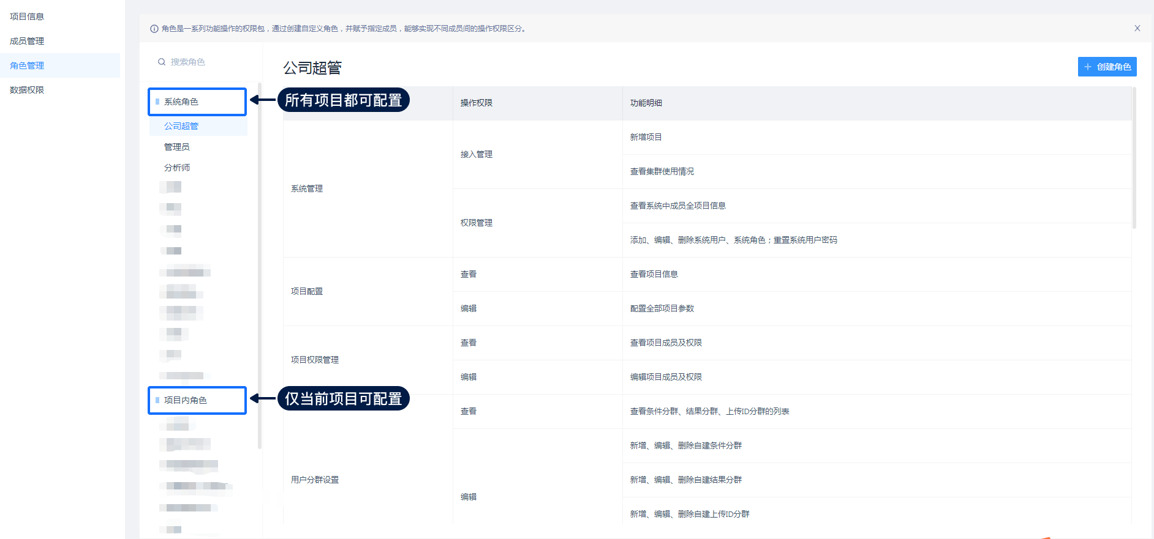1154x539 pixels.
Task: Click the 新增项目 permission row
Action: click(646, 137)
